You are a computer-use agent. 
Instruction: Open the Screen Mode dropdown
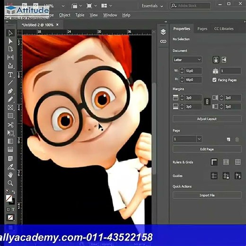coord(91,6)
